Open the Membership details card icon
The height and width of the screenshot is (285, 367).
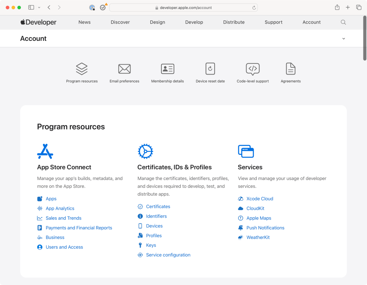(168, 68)
